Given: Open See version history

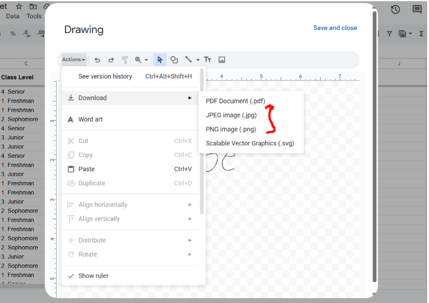Looking at the screenshot, I should 105,76.
